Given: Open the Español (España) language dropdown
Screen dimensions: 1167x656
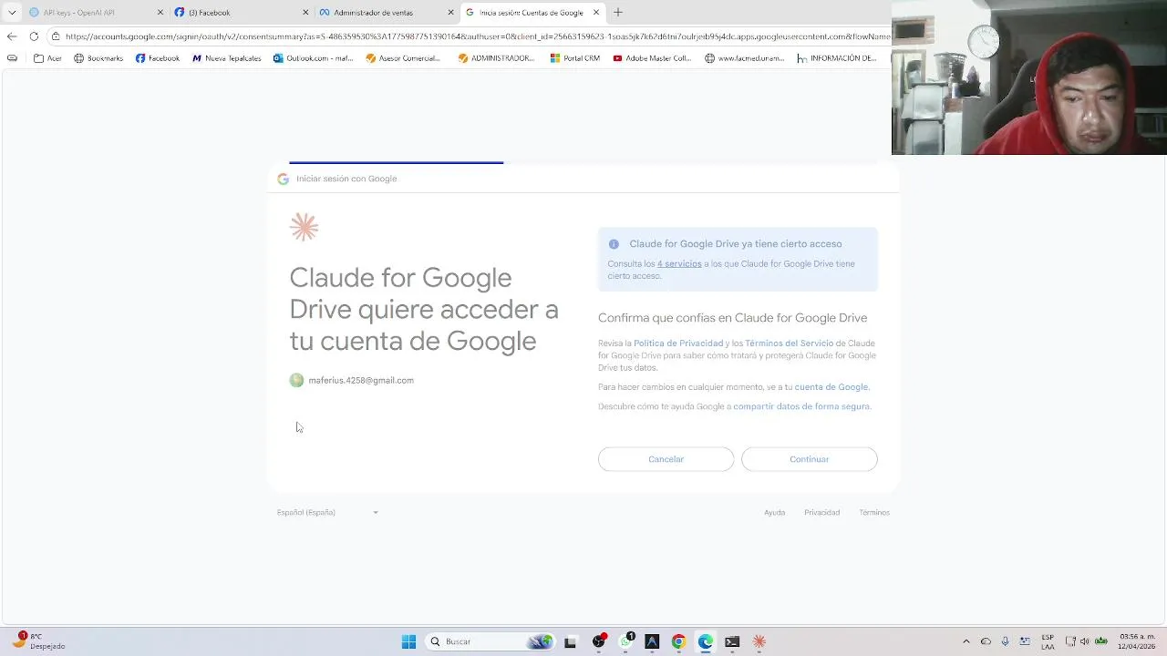Looking at the screenshot, I should tap(327, 512).
